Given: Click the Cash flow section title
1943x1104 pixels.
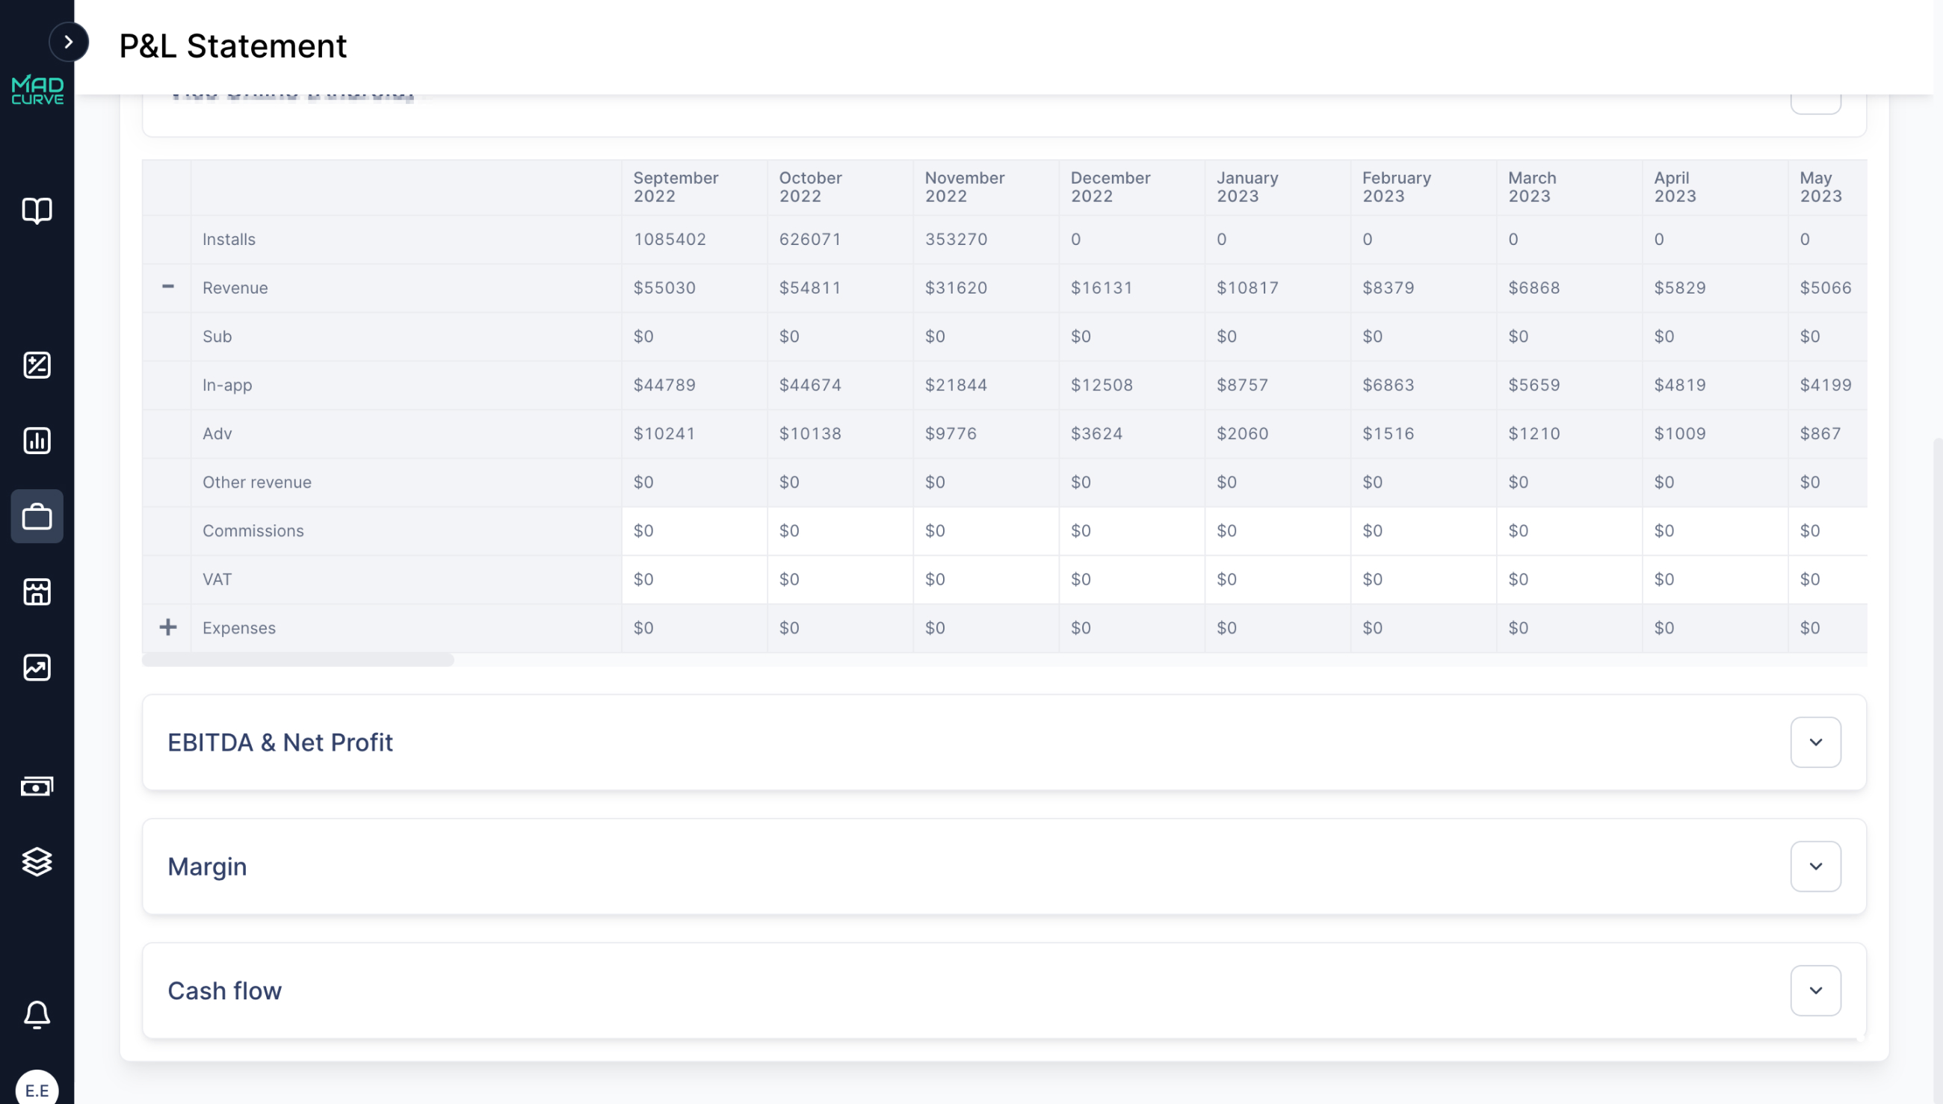Looking at the screenshot, I should click(x=224, y=990).
